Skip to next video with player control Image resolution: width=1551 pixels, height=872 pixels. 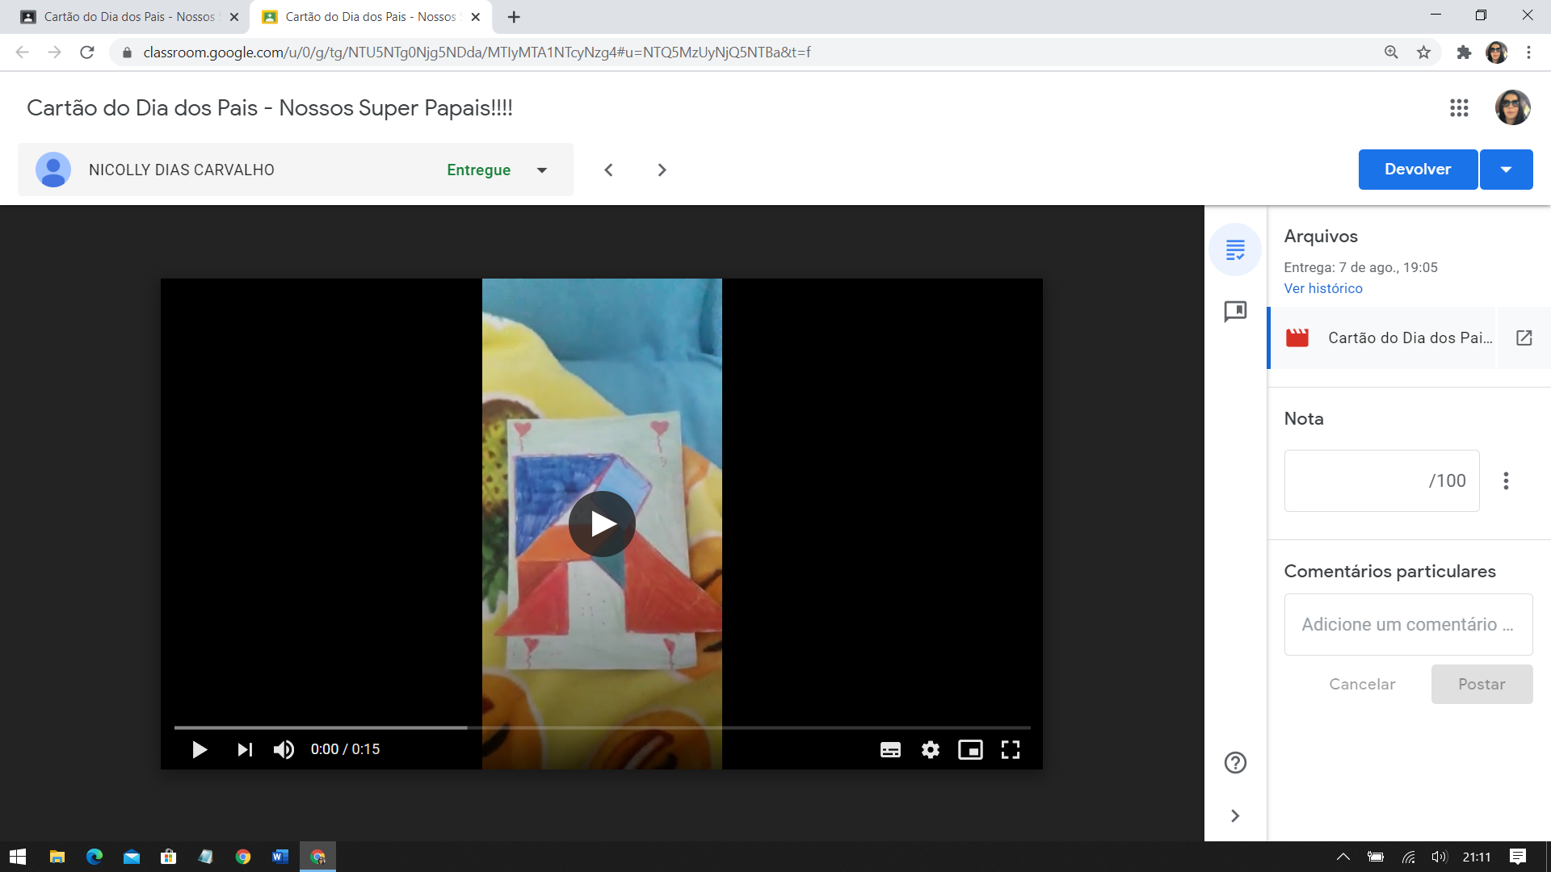[x=245, y=750]
